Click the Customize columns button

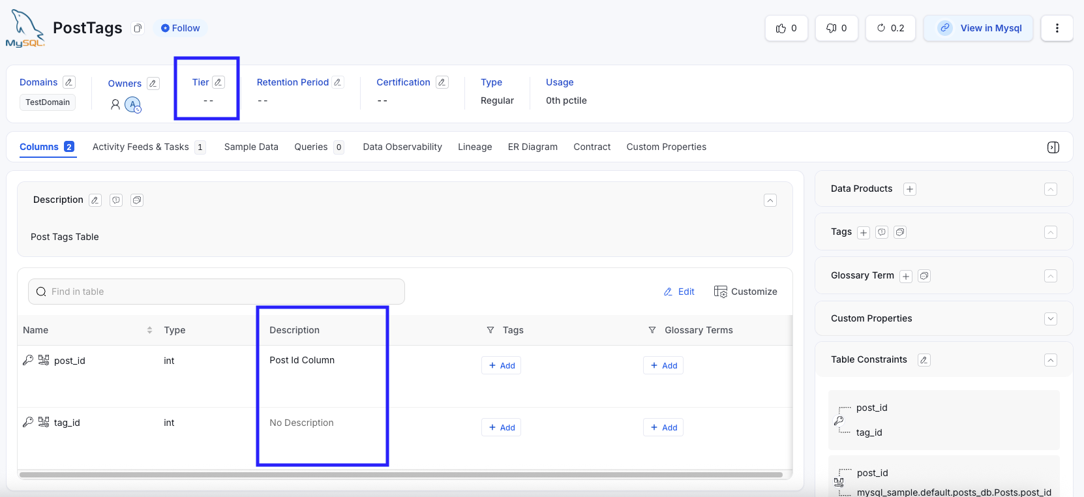(x=745, y=292)
